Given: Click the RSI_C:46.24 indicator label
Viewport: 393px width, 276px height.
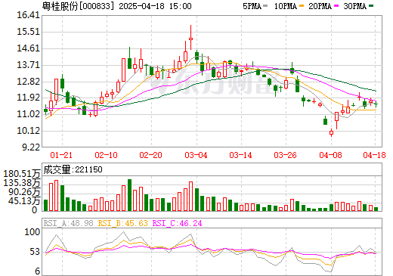Looking at the screenshot, I should [x=178, y=223].
